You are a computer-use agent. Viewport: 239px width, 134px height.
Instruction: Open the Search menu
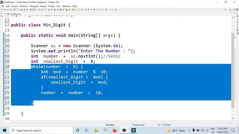tap(43, 6)
